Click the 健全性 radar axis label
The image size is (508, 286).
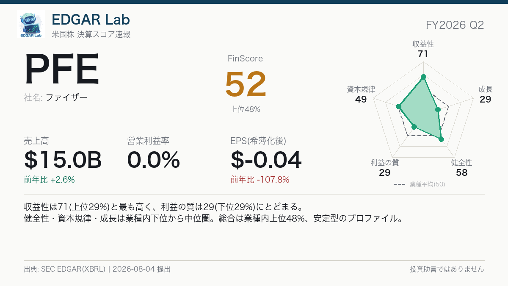461,163
